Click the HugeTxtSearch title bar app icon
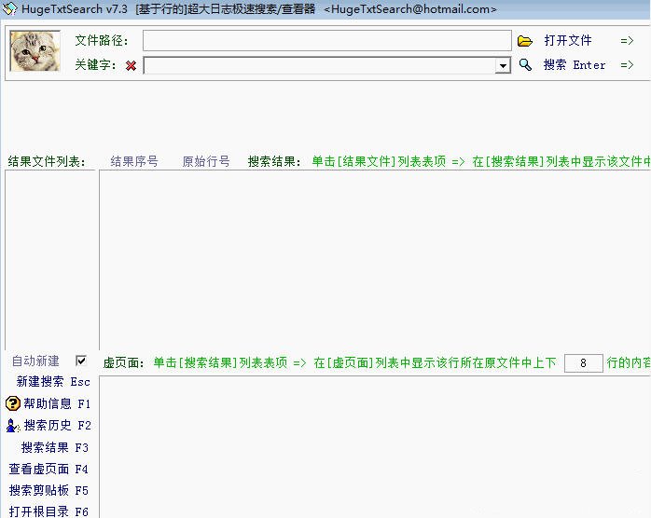This screenshot has width=651, height=518. (x=9, y=8)
